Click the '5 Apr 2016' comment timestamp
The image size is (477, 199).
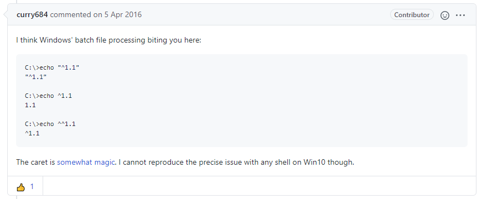123,14
